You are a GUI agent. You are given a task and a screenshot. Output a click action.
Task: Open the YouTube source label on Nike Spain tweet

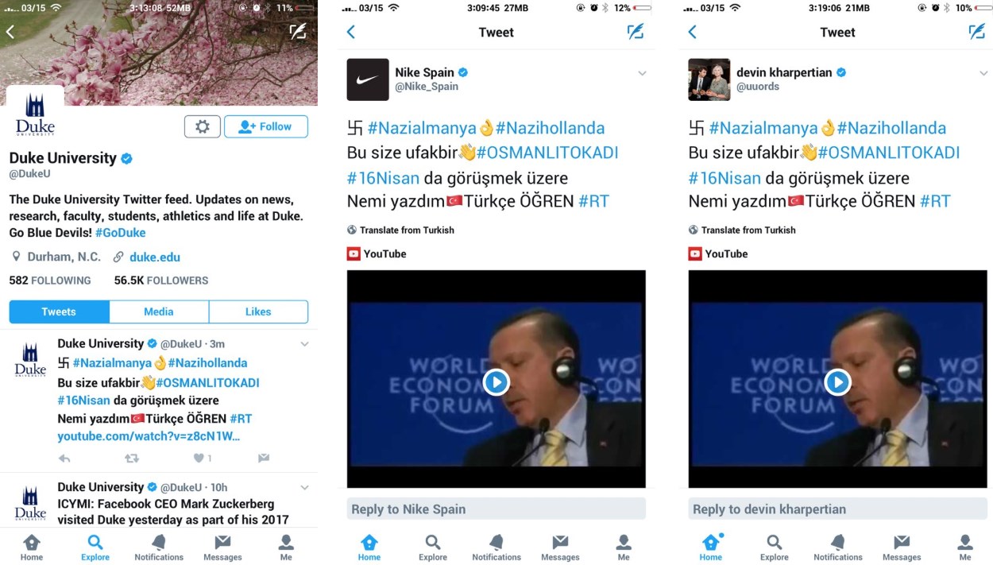(x=377, y=254)
